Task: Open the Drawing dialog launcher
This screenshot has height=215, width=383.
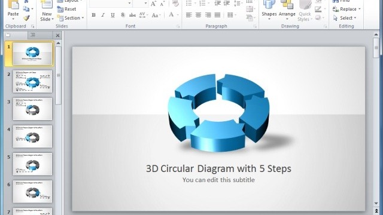Action: coord(326,26)
